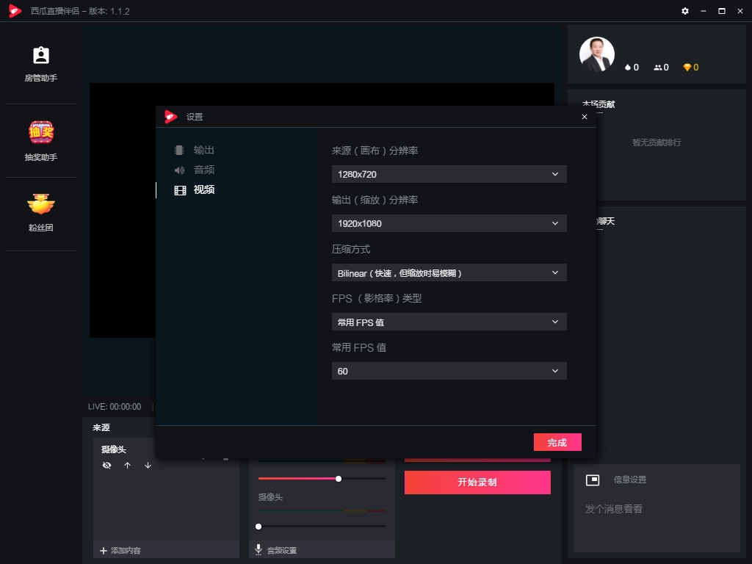The width and height of the screenshot is (752, 564).
Task: Move the 摄像头 source down with arrow icon
Action: [x=146, y=465]
